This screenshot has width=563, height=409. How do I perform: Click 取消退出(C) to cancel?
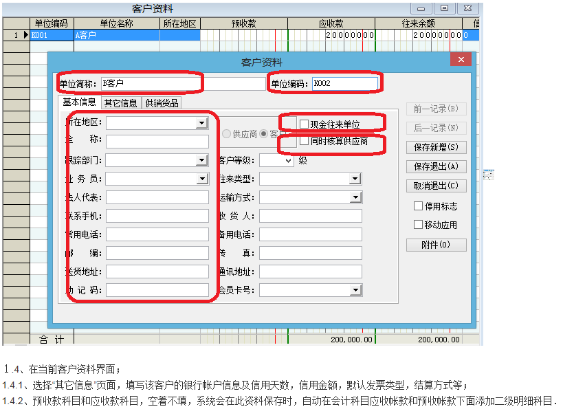tap(437, 186)
